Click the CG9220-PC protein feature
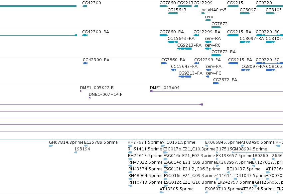283x194 pixels. (x=269, y=63)
